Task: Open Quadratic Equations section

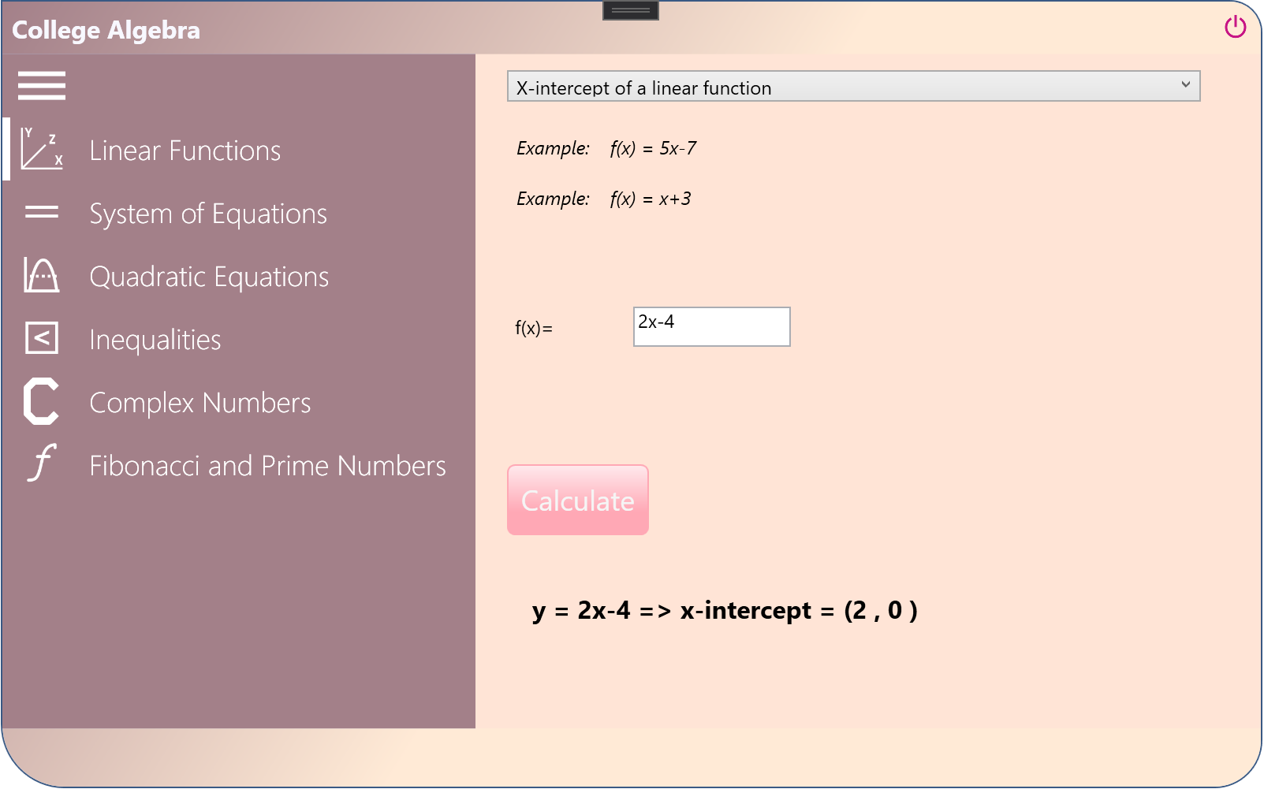Action: pyautogui.click(x=209, y=276)
